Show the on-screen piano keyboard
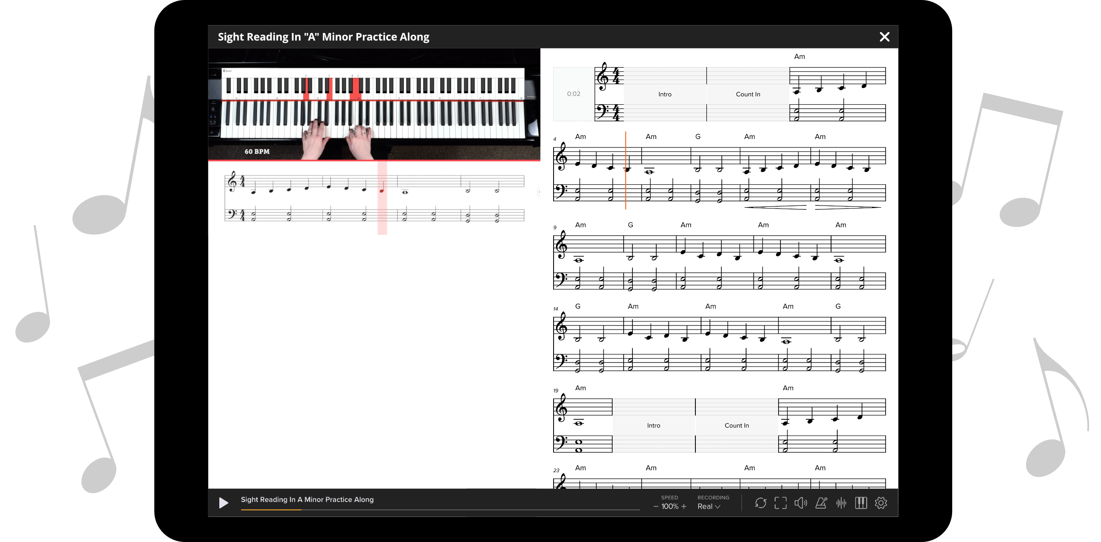This screenshot has width=1101, height=542. 861,503
